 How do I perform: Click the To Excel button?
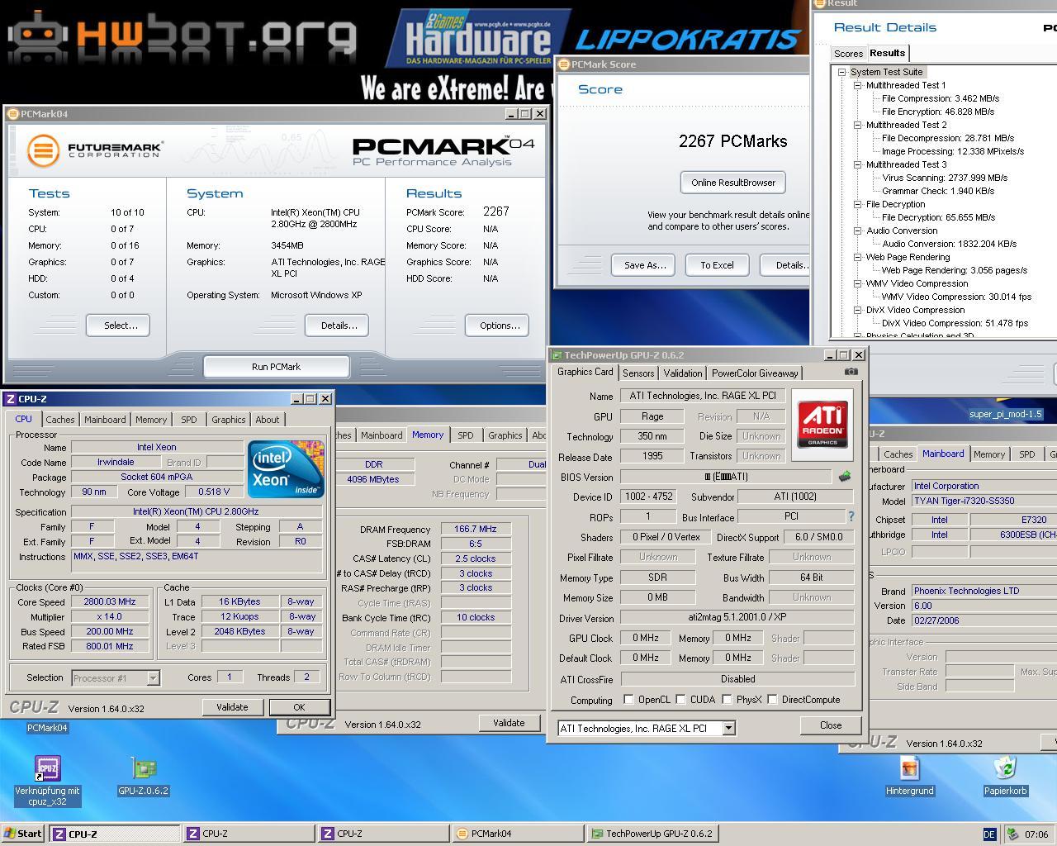click(x=717, y=265)
